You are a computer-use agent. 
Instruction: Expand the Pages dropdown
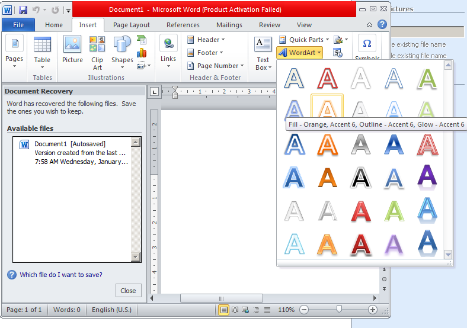click(14, 52)
